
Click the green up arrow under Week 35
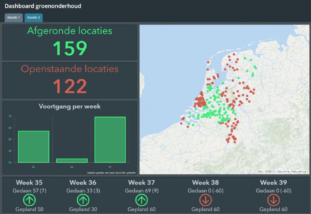pyautogui.click(x=30, y=200)
